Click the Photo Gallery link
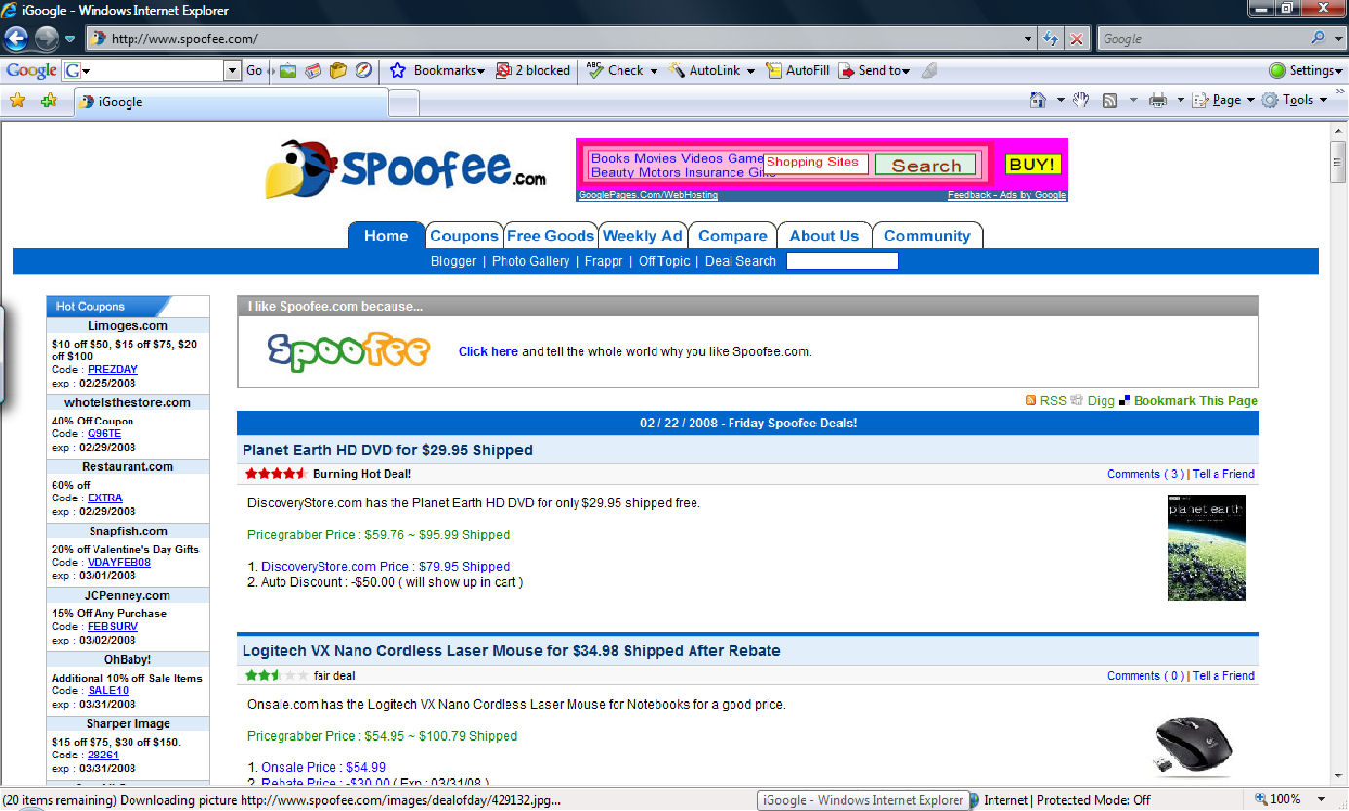The image size is (1349, 811). (530, 261)
